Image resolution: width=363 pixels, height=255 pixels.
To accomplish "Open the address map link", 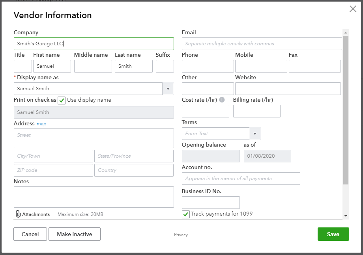I will [x=41, y=124].
